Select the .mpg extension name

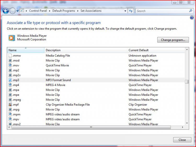point(16,109)
